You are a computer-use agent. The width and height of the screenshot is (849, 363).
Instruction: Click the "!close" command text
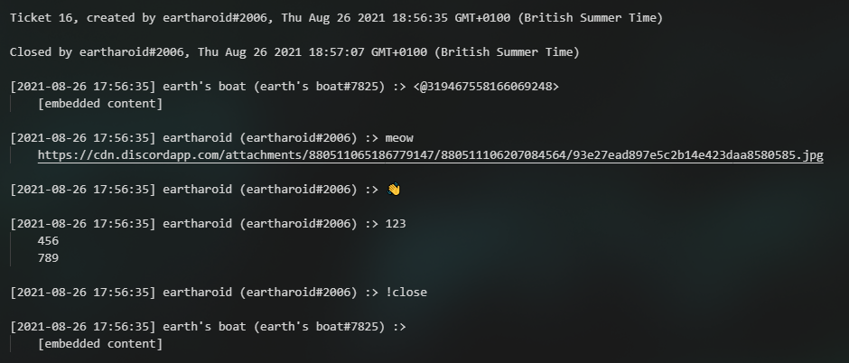(x=406, y=293)
